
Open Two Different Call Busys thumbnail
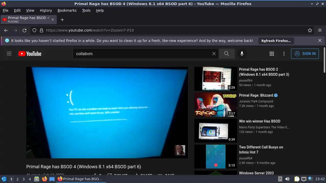pyautogui.click(x=216, y=157)
